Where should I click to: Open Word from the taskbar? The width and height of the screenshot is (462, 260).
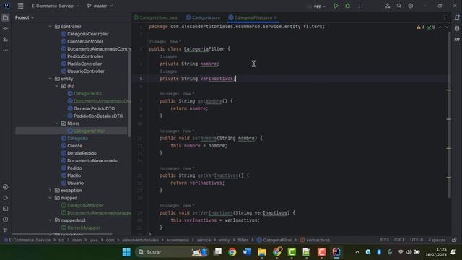pyautogui.click(x=247, y=252)
